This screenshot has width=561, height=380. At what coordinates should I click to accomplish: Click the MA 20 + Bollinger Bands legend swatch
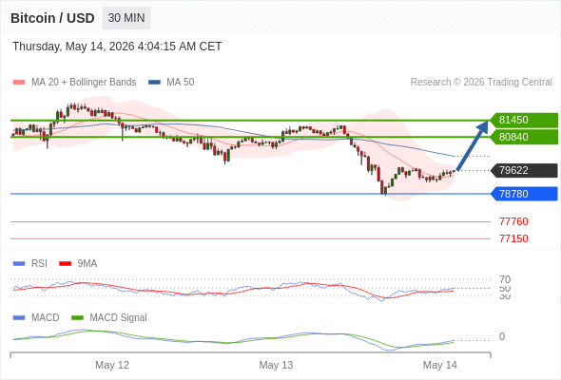[x=19, y=83]
